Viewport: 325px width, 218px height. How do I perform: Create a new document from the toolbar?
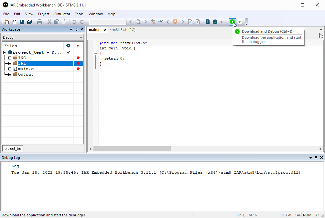coord(7,22)
